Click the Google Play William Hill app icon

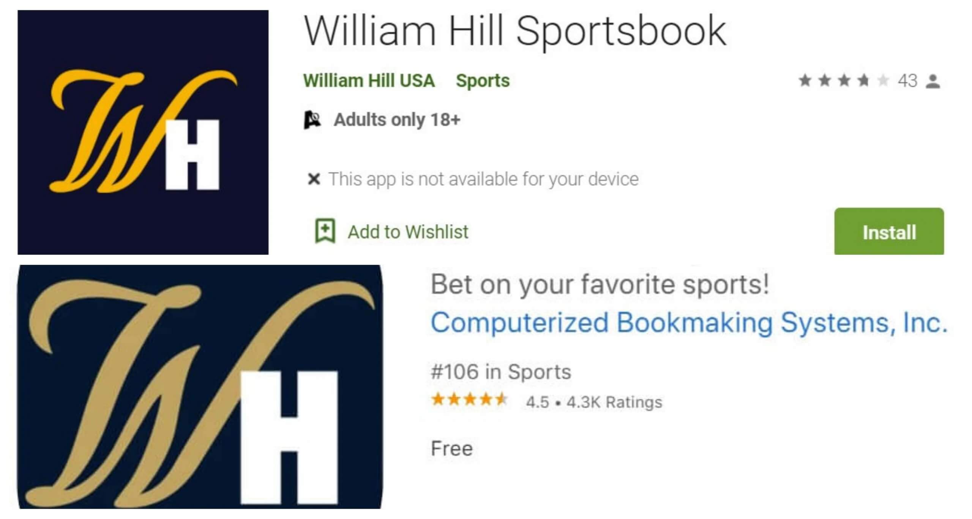coord(143,132)
